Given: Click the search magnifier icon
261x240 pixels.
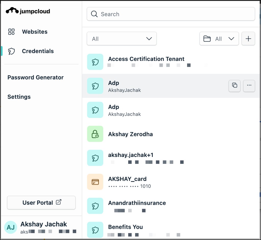Looking at the screenshot, I should [x=94, y=14].
